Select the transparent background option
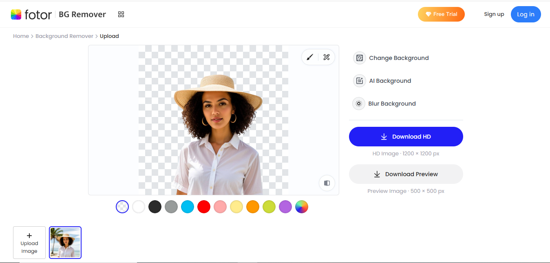Screen dimensions: 550x263 [x=122, y=207]
